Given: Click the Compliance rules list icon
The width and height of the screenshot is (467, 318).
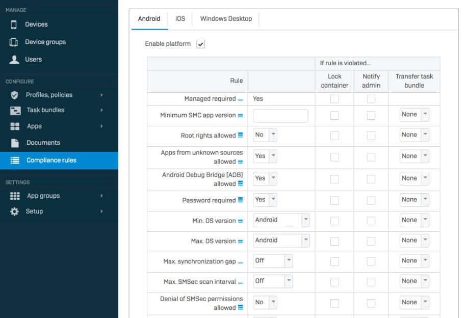Looking at the screenshot, I should point(15,160).
